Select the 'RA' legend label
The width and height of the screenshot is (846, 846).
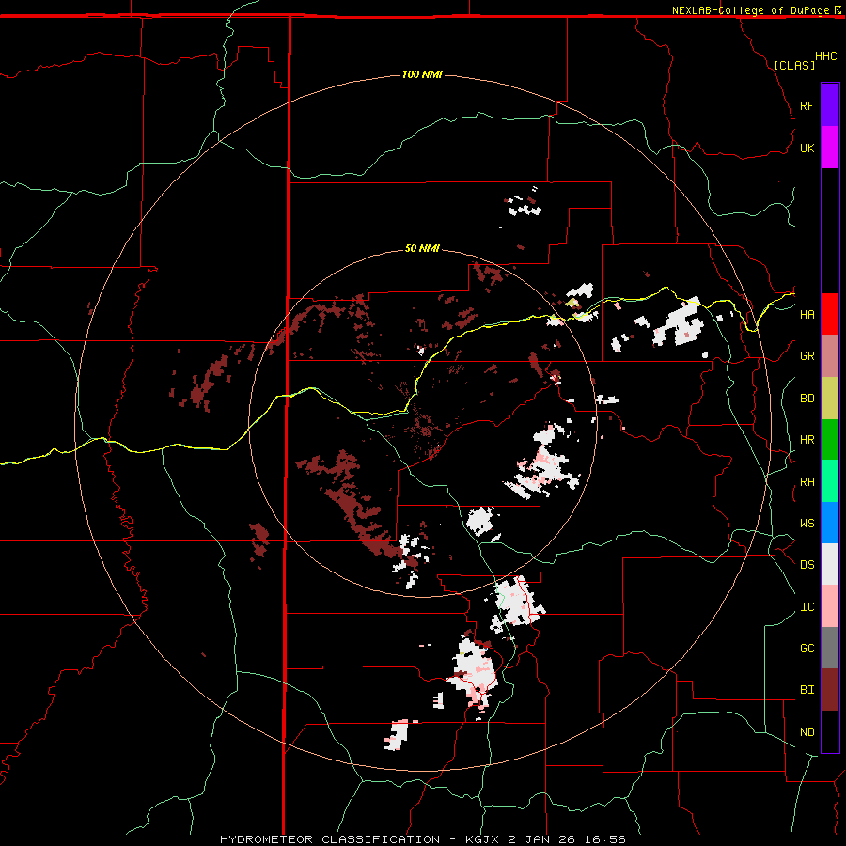(x=807, y=482)
